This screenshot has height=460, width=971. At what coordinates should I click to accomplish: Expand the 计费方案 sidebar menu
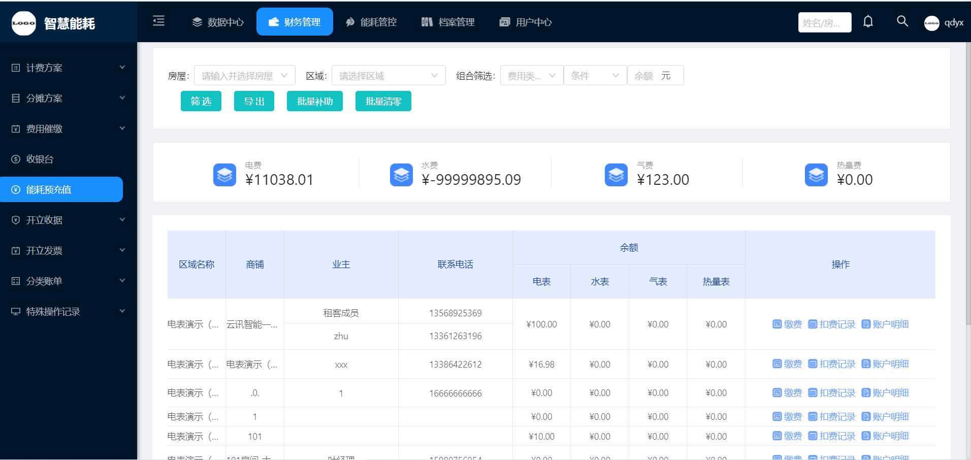(68, 68)
